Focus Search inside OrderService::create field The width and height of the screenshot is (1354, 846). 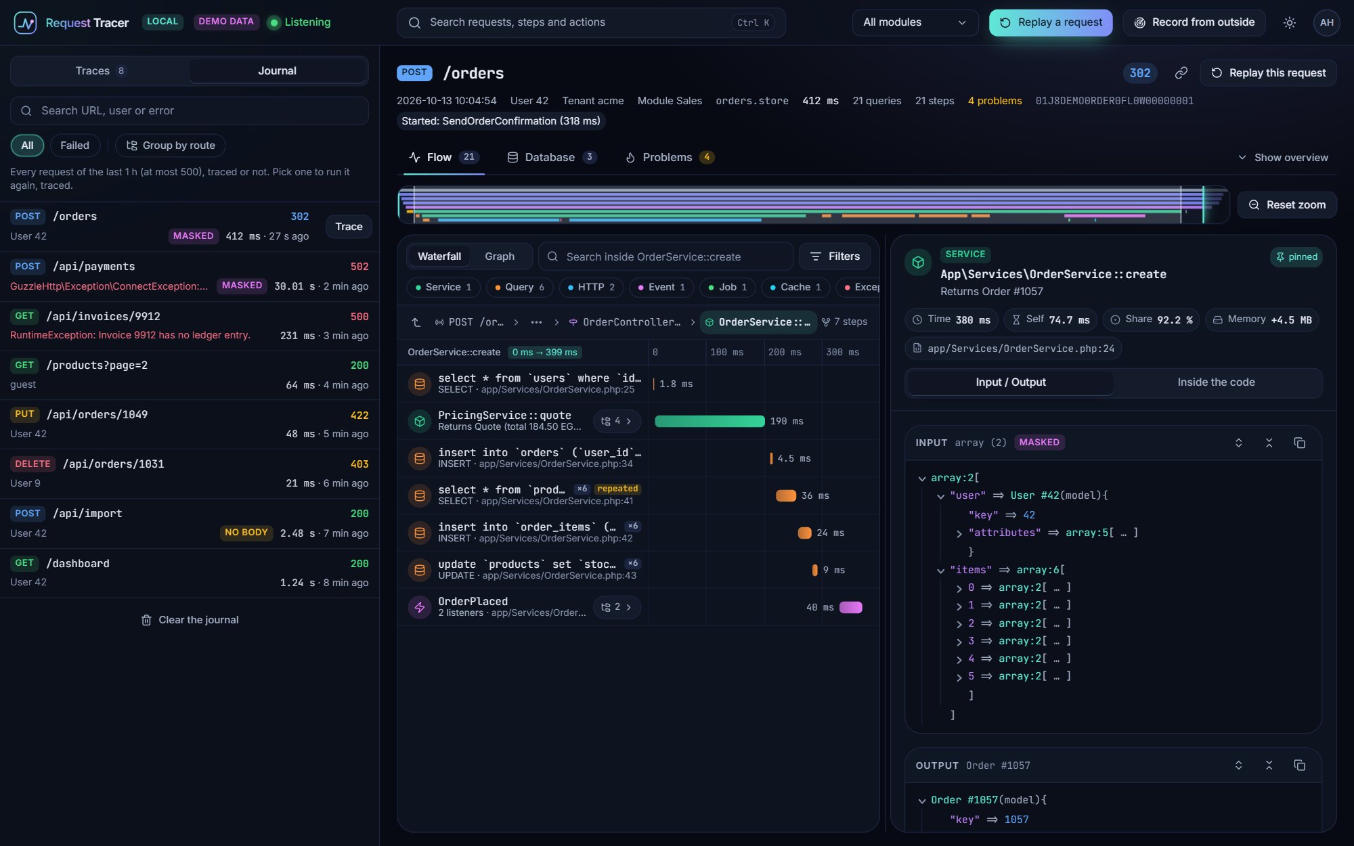tap(665, 257)
